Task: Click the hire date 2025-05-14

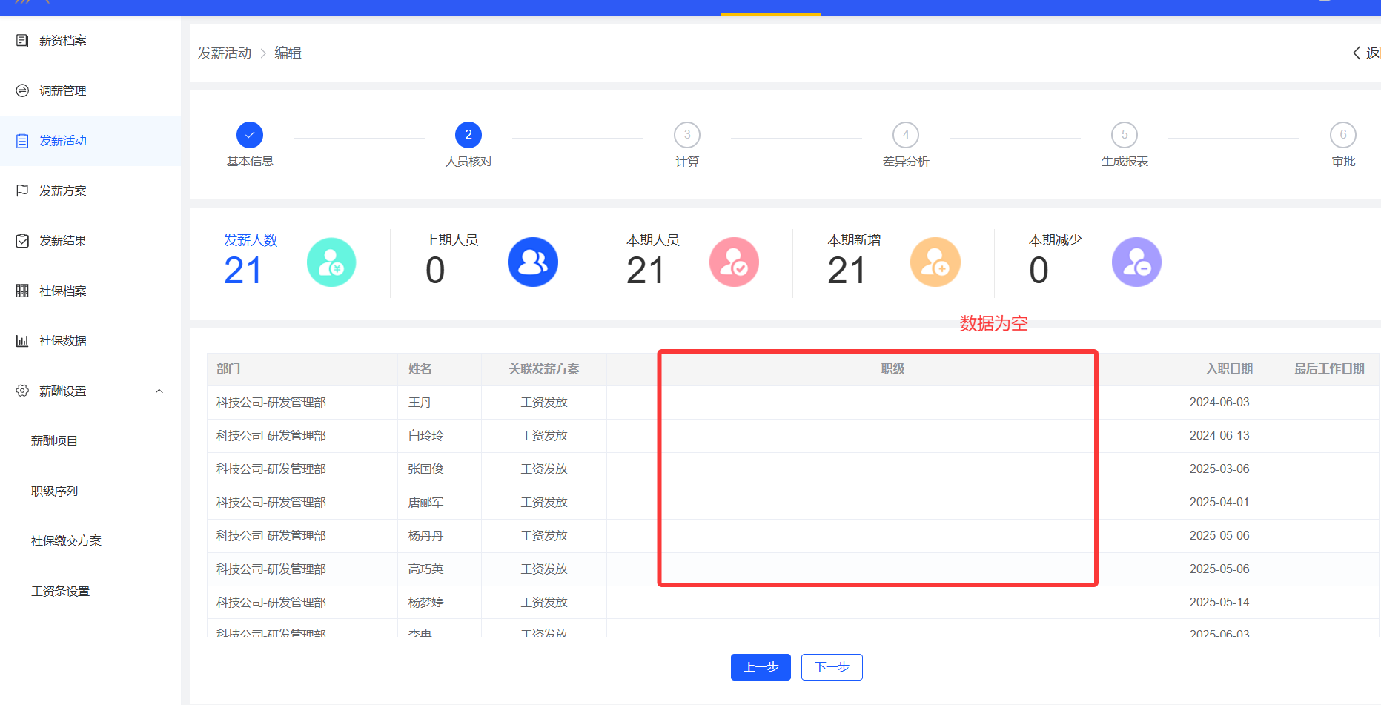Action: 1219,603
